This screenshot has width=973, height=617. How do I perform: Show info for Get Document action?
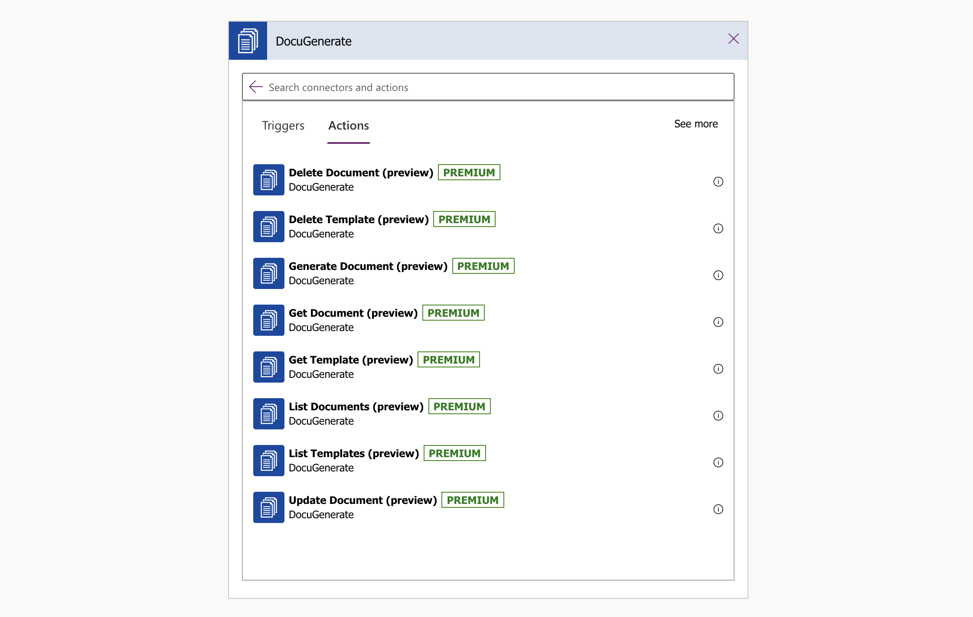click(718, 322)
